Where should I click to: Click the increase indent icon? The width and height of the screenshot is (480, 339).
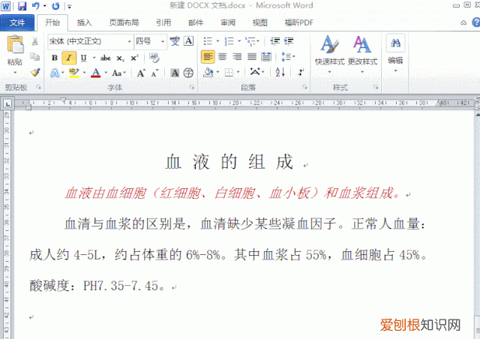(289, 41)
